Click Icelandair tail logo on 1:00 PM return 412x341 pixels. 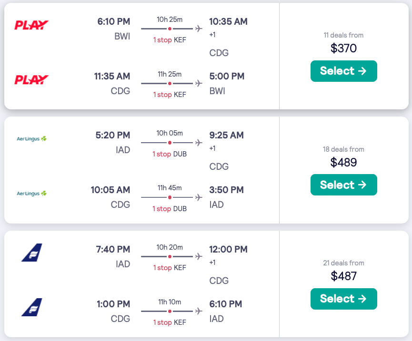[x=31, y=307]
